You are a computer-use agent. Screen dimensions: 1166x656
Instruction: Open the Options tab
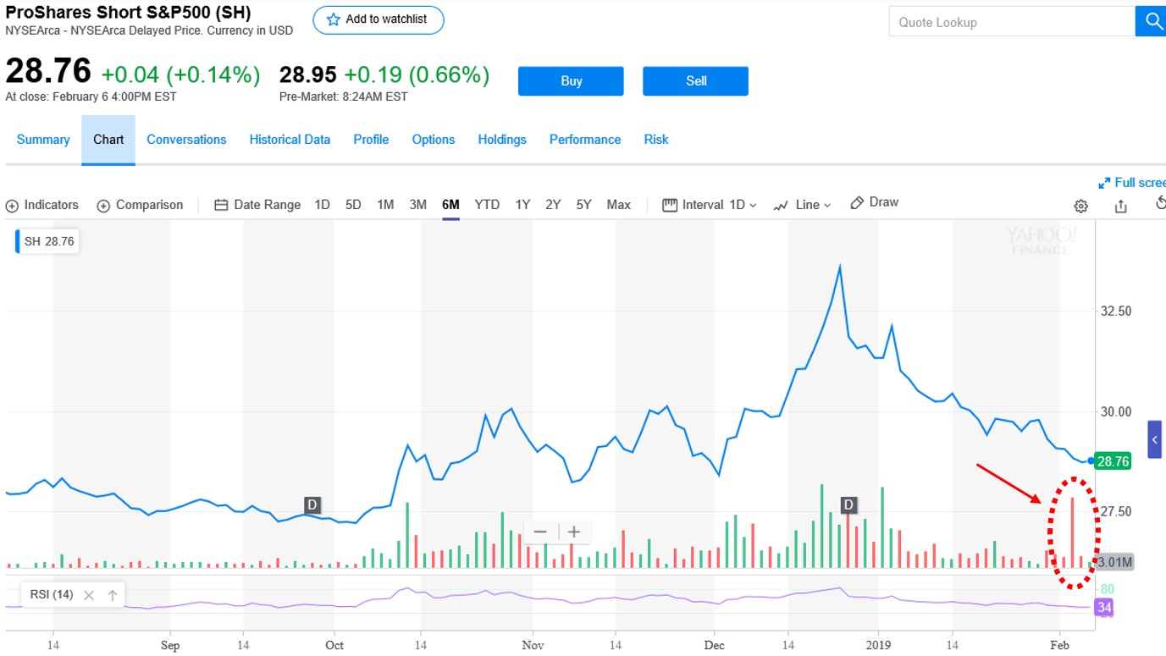click(434, 140)
